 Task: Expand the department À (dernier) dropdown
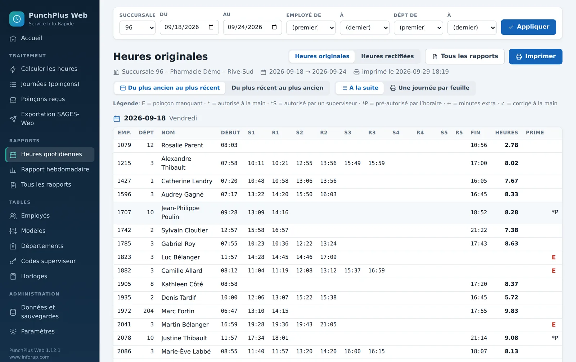tap(472, 28)
